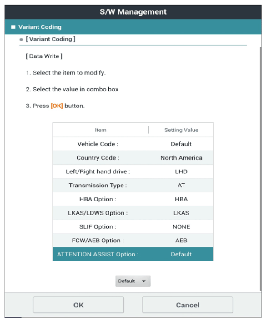This screenshot has height=322, width=266.
Task: Click the vertical scrollbar on the right
Action: click(x=260, y=168)
